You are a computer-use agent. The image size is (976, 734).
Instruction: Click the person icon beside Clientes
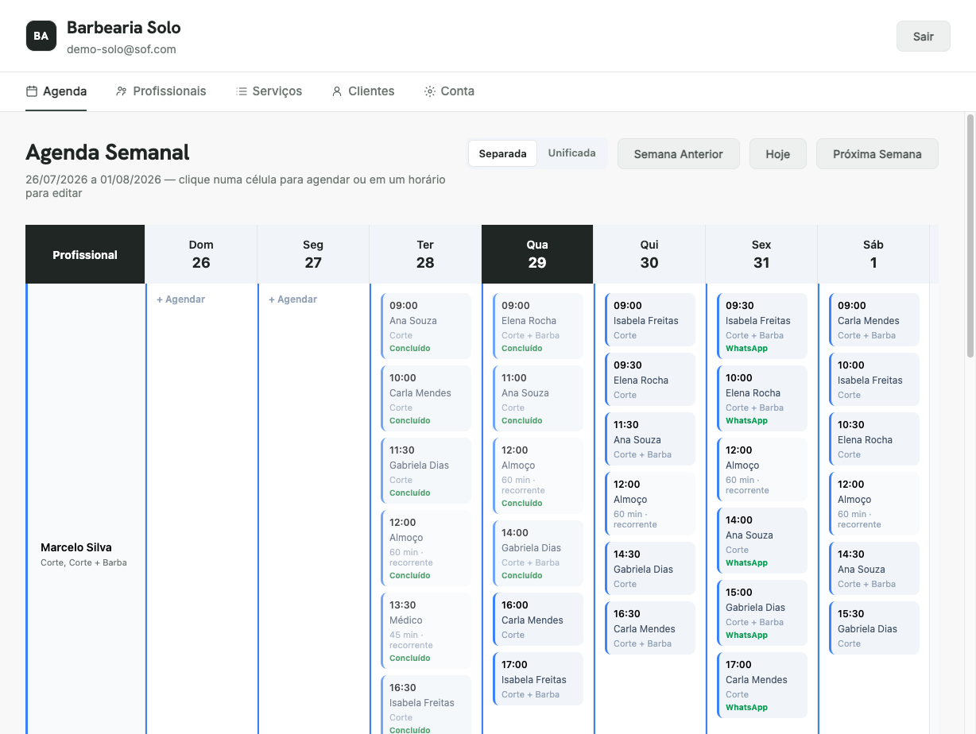[x=337, y=91]
